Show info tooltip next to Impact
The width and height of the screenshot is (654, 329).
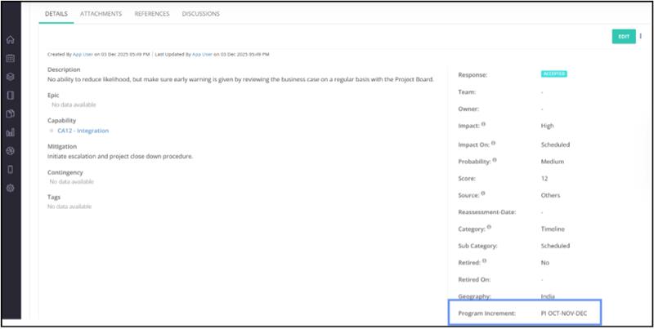click(483, 124)
